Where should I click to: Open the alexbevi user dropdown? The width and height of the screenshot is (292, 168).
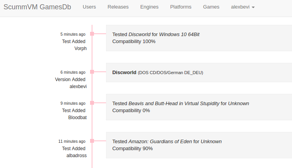click(x=243, y=7)
